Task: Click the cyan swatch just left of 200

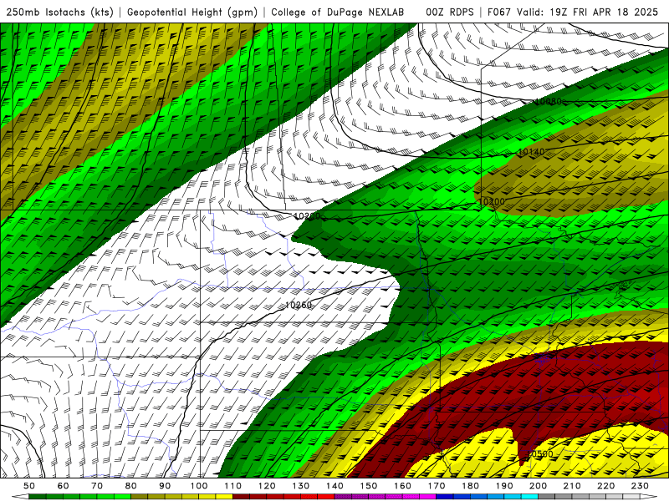Action: pos(529,496)
